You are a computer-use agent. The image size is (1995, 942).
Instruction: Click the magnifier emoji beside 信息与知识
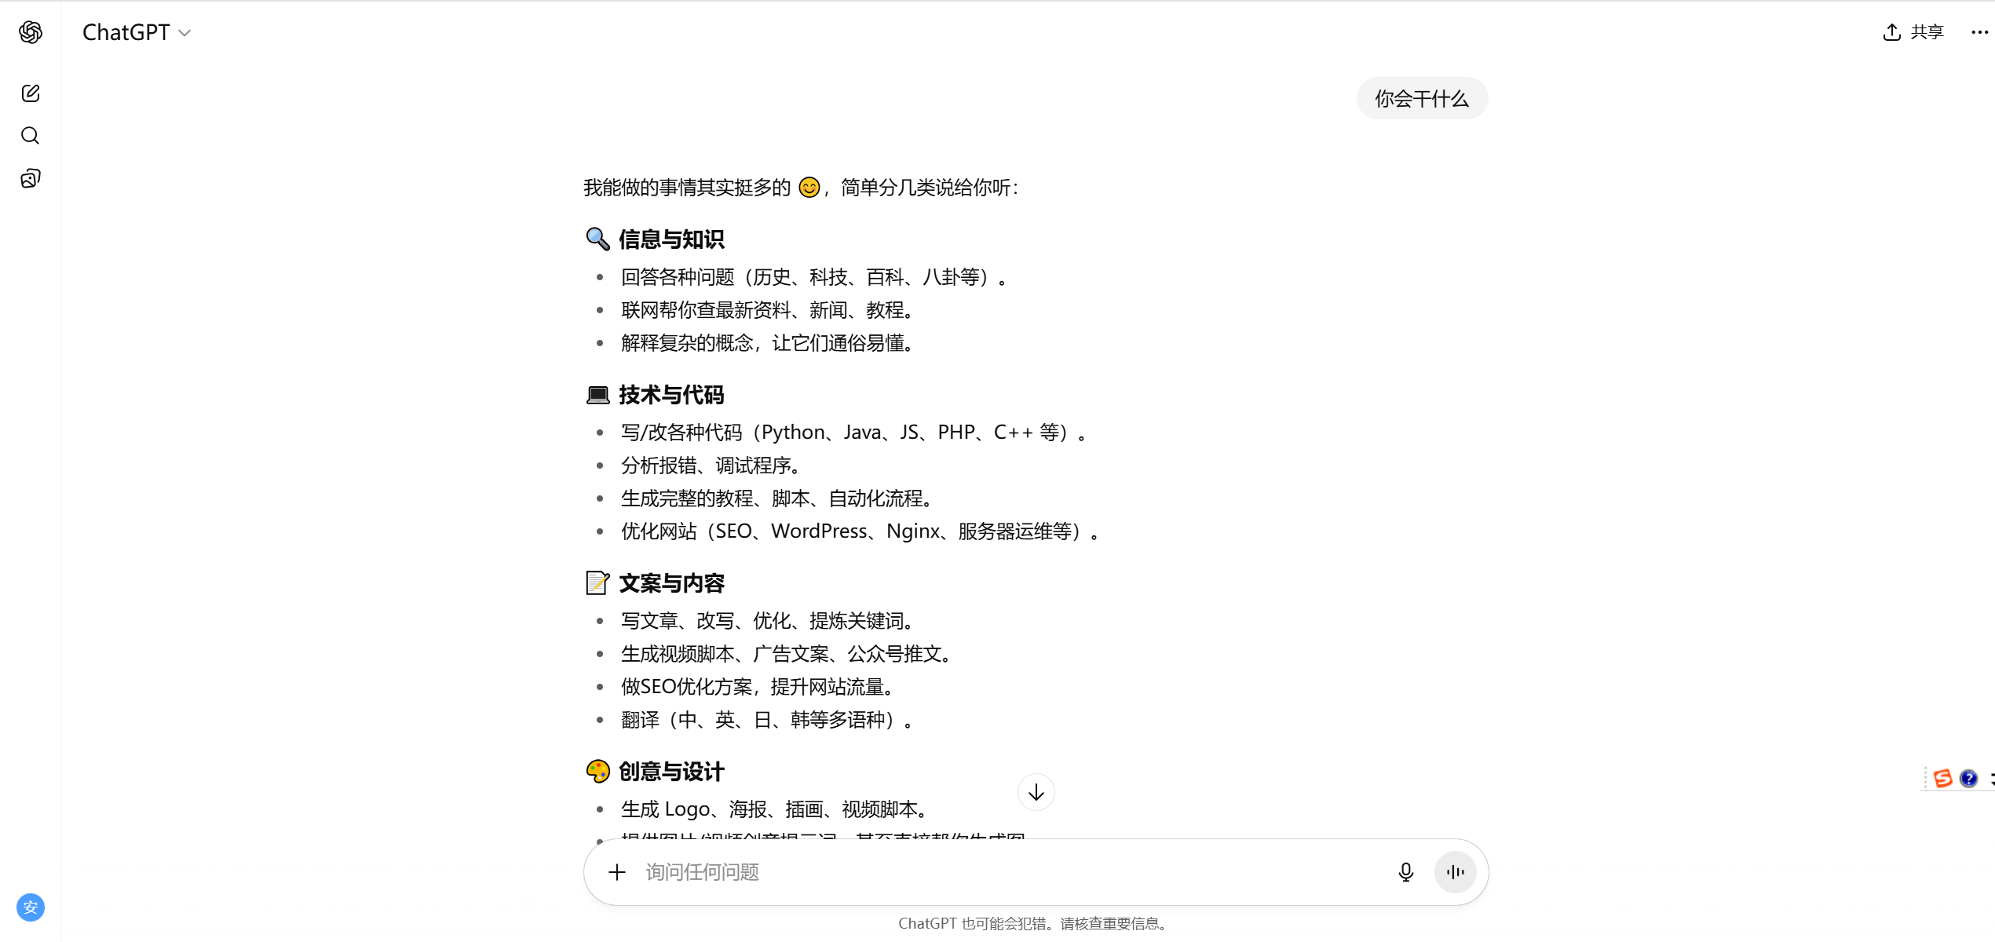(x=598, y=239)
